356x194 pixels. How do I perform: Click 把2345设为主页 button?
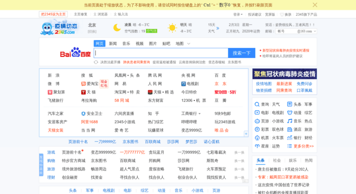click(x=53, y=14)
